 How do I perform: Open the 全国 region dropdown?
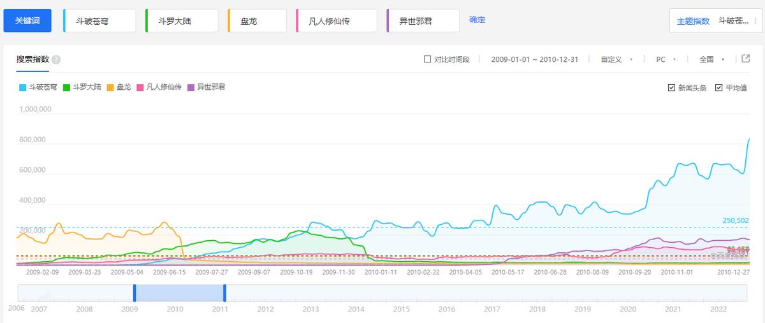pos(712,59)
